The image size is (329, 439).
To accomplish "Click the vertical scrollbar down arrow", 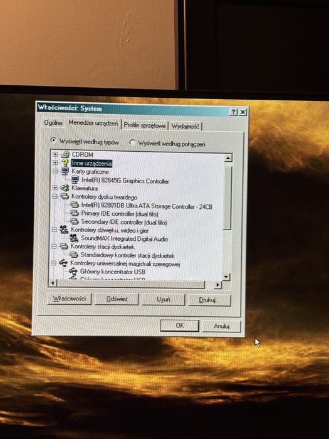I will click(x=226, y=277).
